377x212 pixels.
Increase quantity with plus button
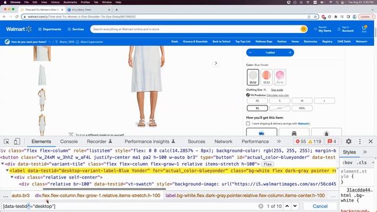[x=290, y=52]
